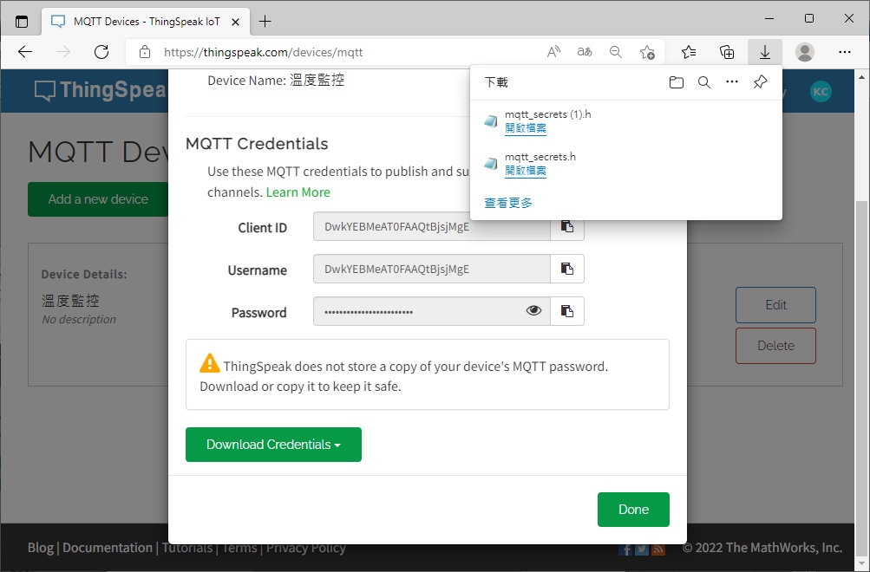Open more options in downloads panel

coord(732,82)
